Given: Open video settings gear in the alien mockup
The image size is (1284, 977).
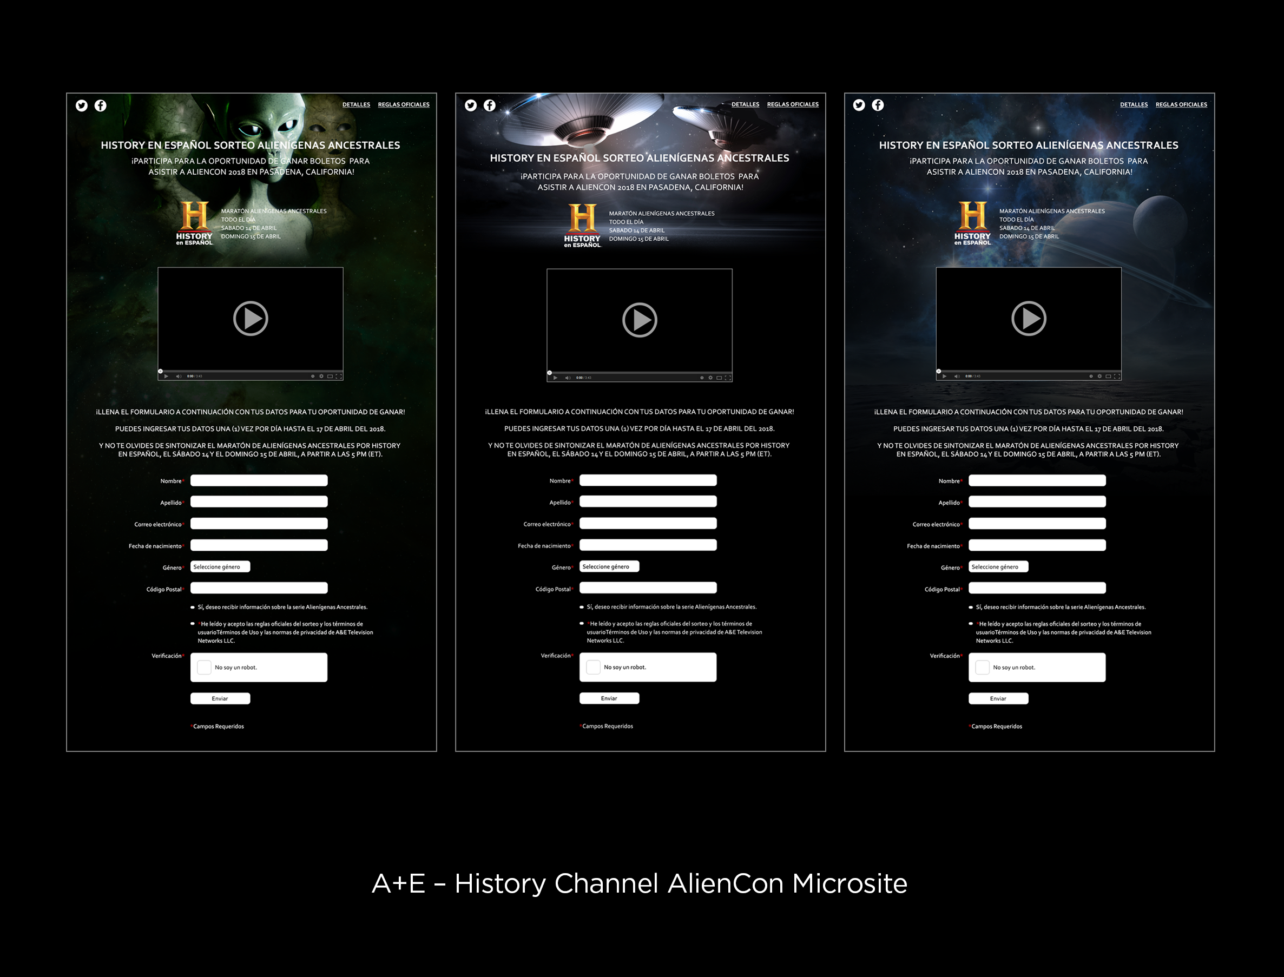Looking at the screenshot, I should [x=321, y=377].
